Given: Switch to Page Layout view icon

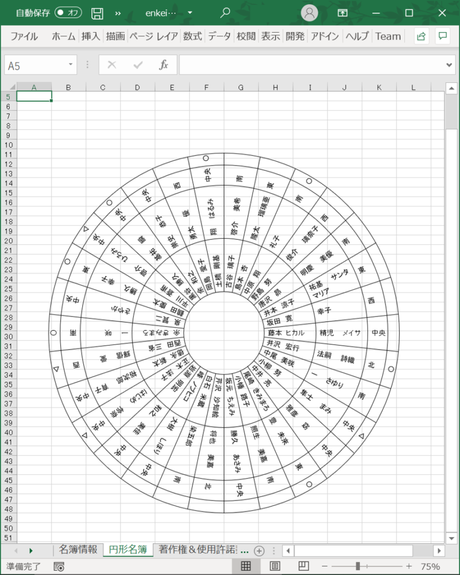Looking at the screenshot, I should 275,566.
